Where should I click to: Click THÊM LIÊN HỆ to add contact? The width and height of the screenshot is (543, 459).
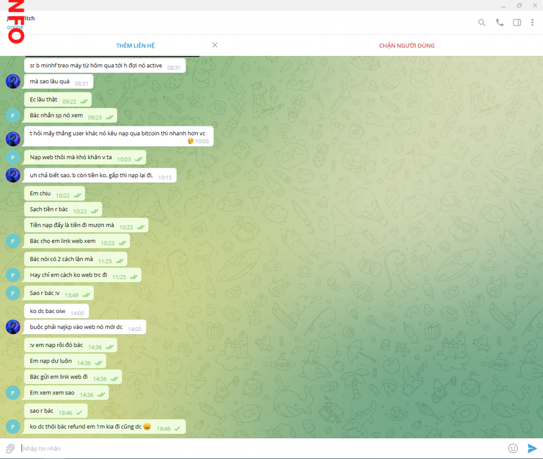point(135,46)
